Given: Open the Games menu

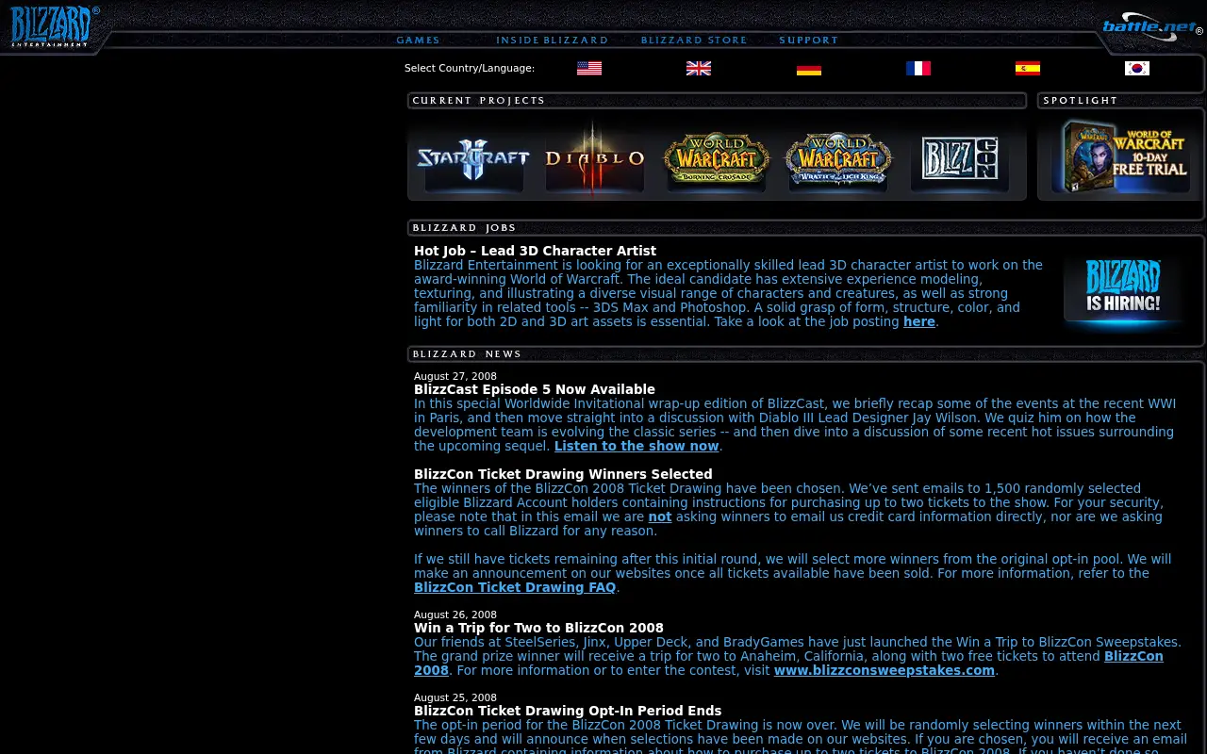Looking at the screenshot, I should click(x=418, y=40).
